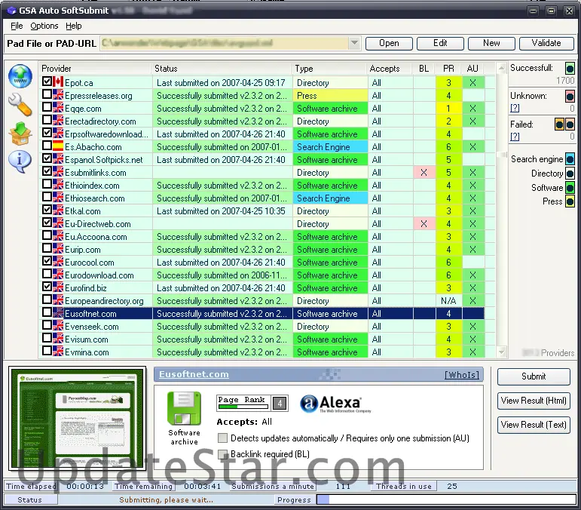Click the question mark under Unknown
The width and height of the screenshot is (581, 510).
click(515, 108)
